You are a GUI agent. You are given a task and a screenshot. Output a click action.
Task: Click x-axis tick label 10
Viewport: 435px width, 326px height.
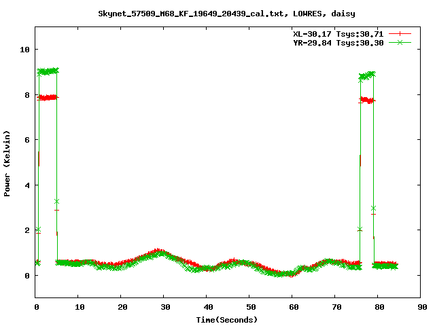80,307
